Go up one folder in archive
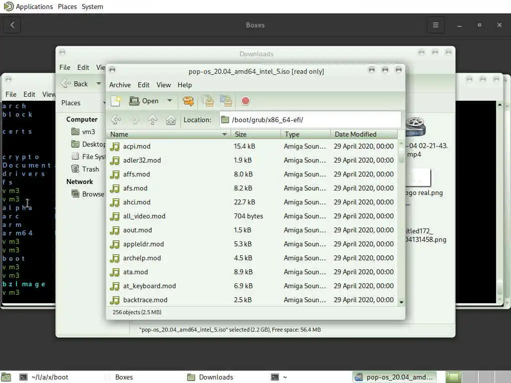Image resolution: width=511 pixels, height=383 pixels. point(153,120)
